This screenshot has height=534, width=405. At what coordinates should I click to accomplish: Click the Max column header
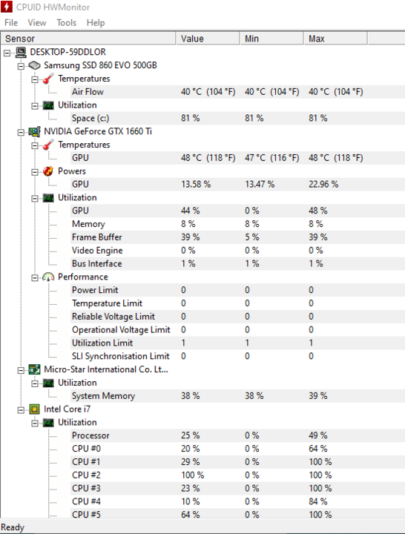(x=335, y=39)
